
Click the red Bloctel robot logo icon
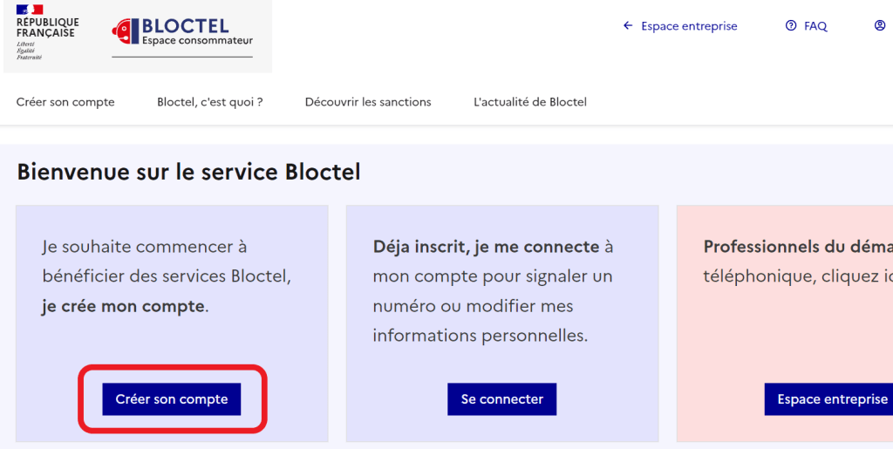pyautogui.click(x=126, y=31)
